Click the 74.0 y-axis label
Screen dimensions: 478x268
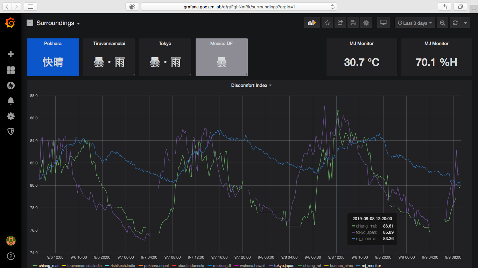point(34,253)
